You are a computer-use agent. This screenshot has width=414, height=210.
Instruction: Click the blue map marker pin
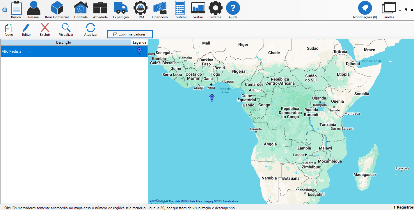pos(212,98)
